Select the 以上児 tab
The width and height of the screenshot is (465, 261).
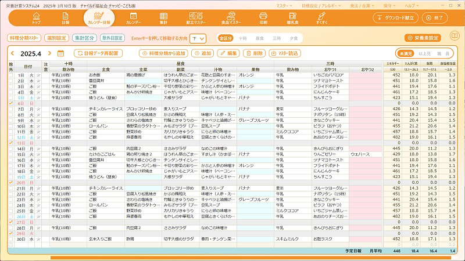(424, 53)
